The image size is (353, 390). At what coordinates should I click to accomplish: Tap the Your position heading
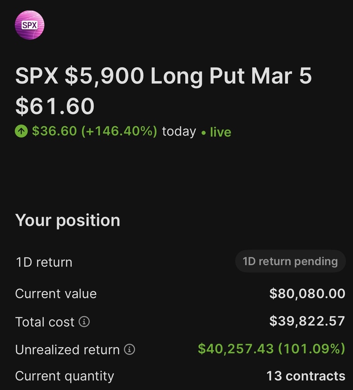(x=68, y=221)
